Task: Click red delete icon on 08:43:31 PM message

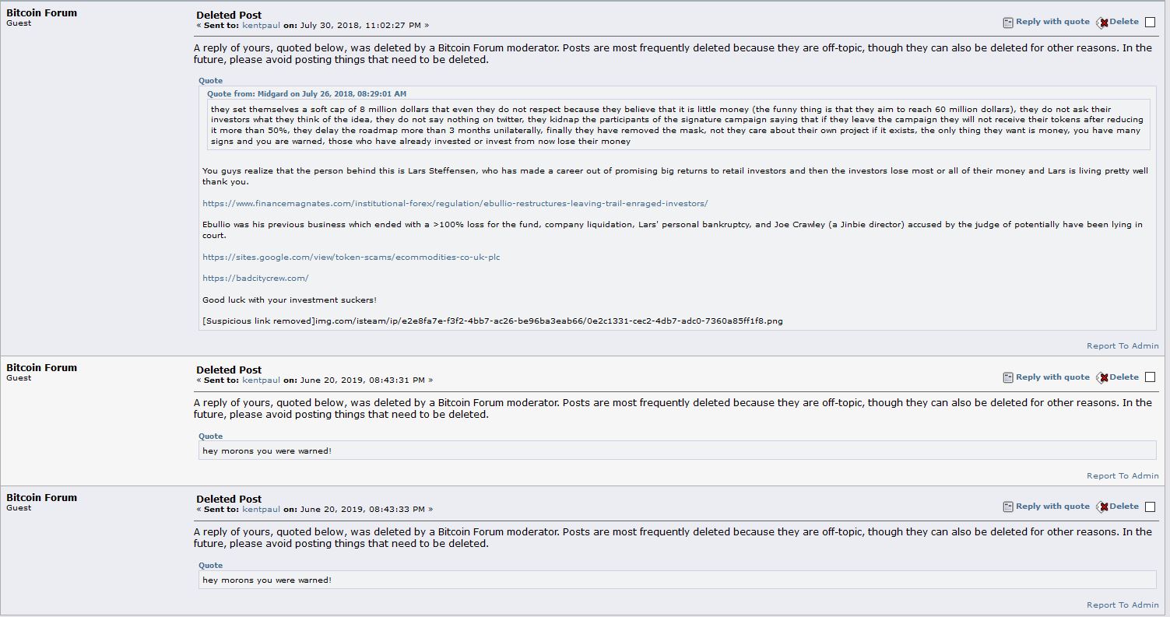Action: pos(1101,377)
